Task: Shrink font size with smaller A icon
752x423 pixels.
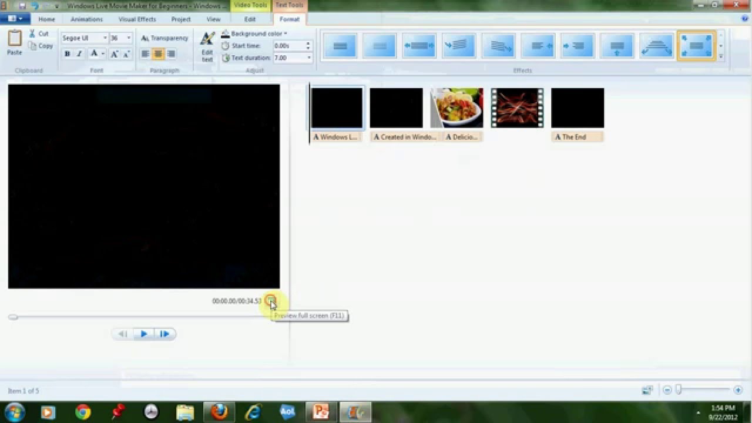Action: click(127, 54)
